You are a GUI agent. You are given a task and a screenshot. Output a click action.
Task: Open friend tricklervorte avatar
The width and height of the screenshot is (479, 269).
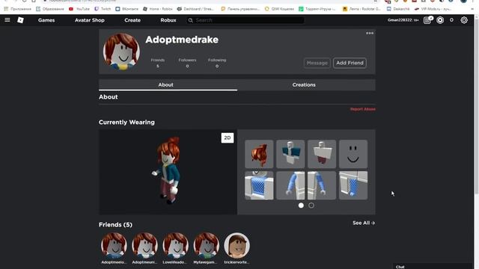(237, 245)
